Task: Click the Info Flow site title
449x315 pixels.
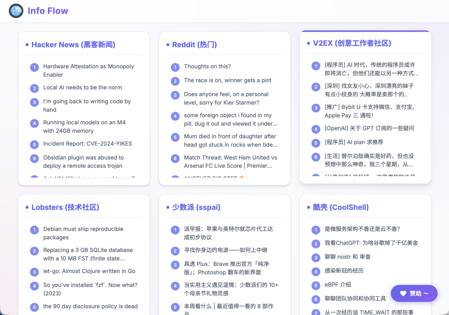Action: (48, 11)
